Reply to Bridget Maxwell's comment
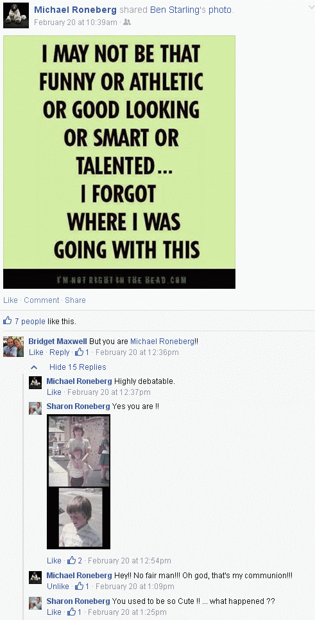Viewport: 315px width, 620px height. coord(59,352)
